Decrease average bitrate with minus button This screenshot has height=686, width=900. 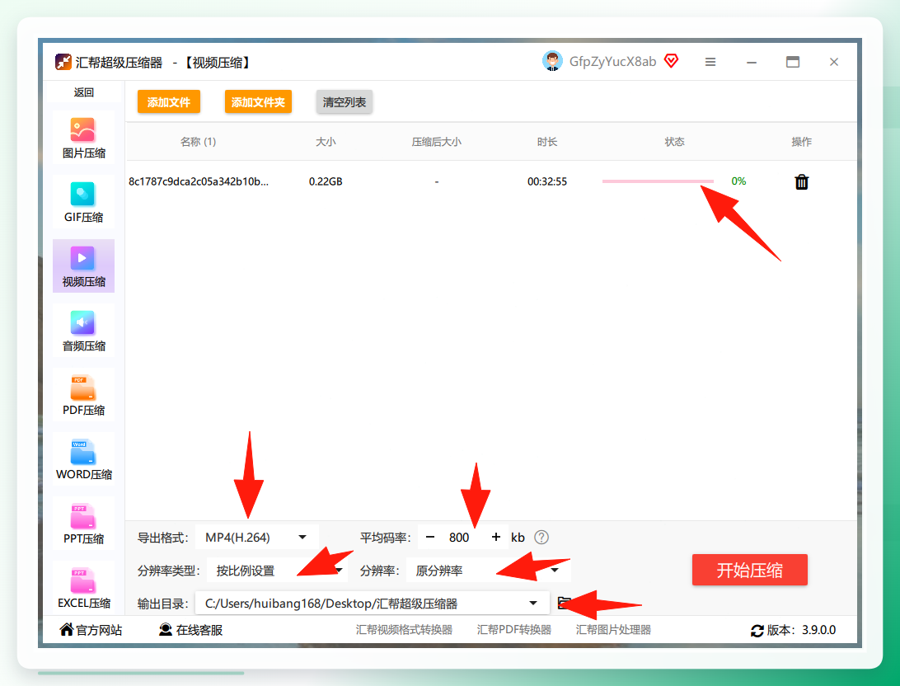point(430,538)
